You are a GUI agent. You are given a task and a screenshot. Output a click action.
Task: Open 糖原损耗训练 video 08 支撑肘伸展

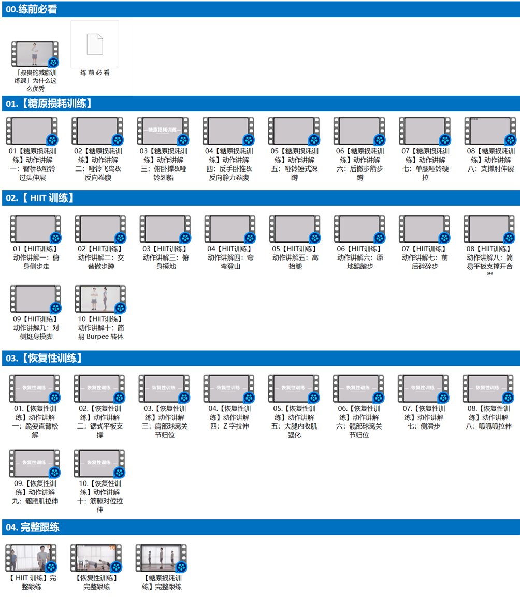(x=490, y=131)
